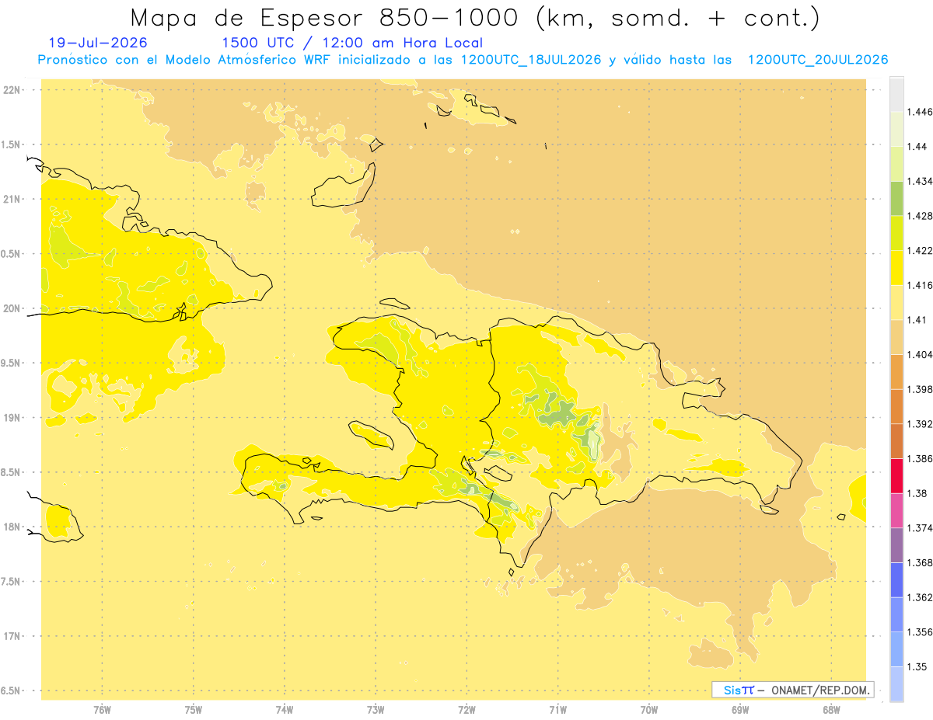Screen dimensions: 933x720
Task: Click the bright yellow swatch between 1.416 and 1.422
Action: (896, 267)
